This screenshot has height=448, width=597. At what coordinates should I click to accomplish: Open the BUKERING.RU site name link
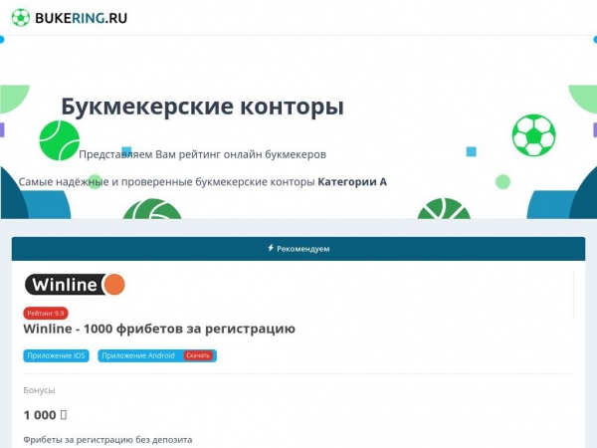coord(82,18)
